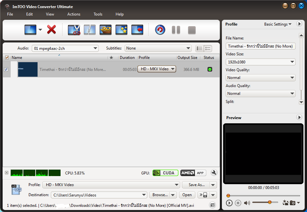Select the Timethai video thumbnail
The width and height of the screenshot is (307, 212).
(28, 69)
